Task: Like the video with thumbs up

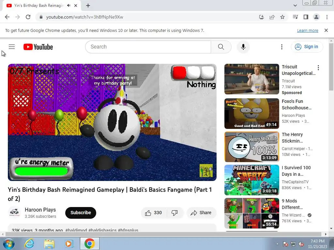Action: (154, 213)
